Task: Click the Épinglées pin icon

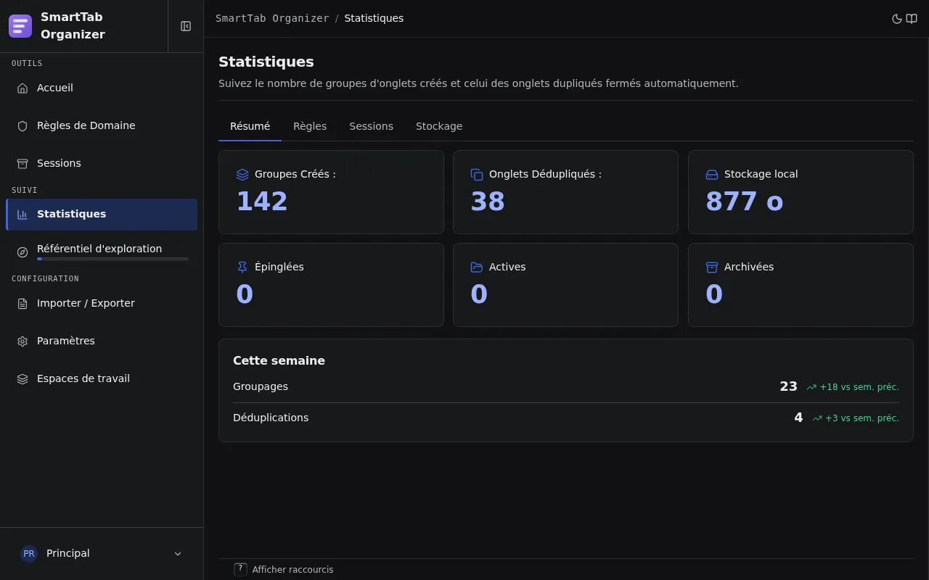Action: tap(242, 268)
